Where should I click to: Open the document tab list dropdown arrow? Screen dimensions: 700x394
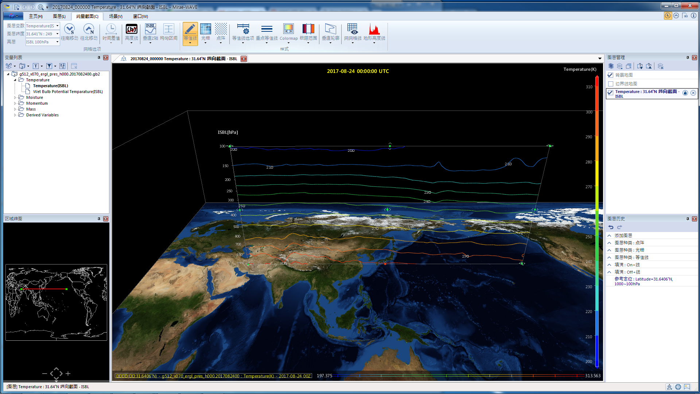[x=600, y=59]
